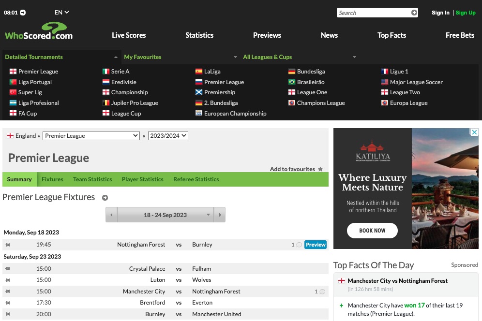Click the green plus icon in Top Facts

pyautogui.click(x=341, y=306)
